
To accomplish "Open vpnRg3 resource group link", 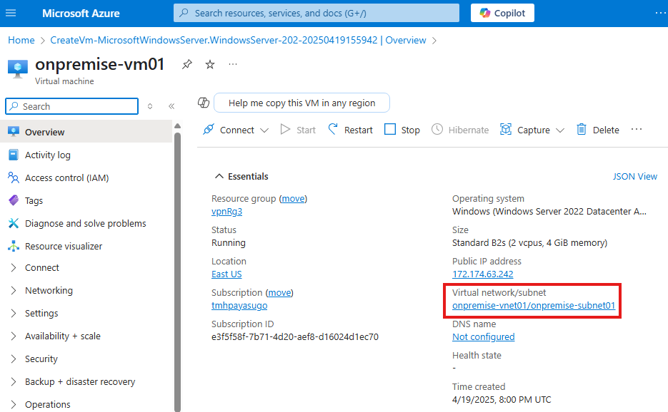I will (x=226, y=211).
